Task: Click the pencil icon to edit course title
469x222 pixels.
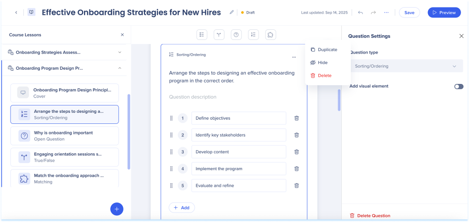Action: [x=232, y=12]
